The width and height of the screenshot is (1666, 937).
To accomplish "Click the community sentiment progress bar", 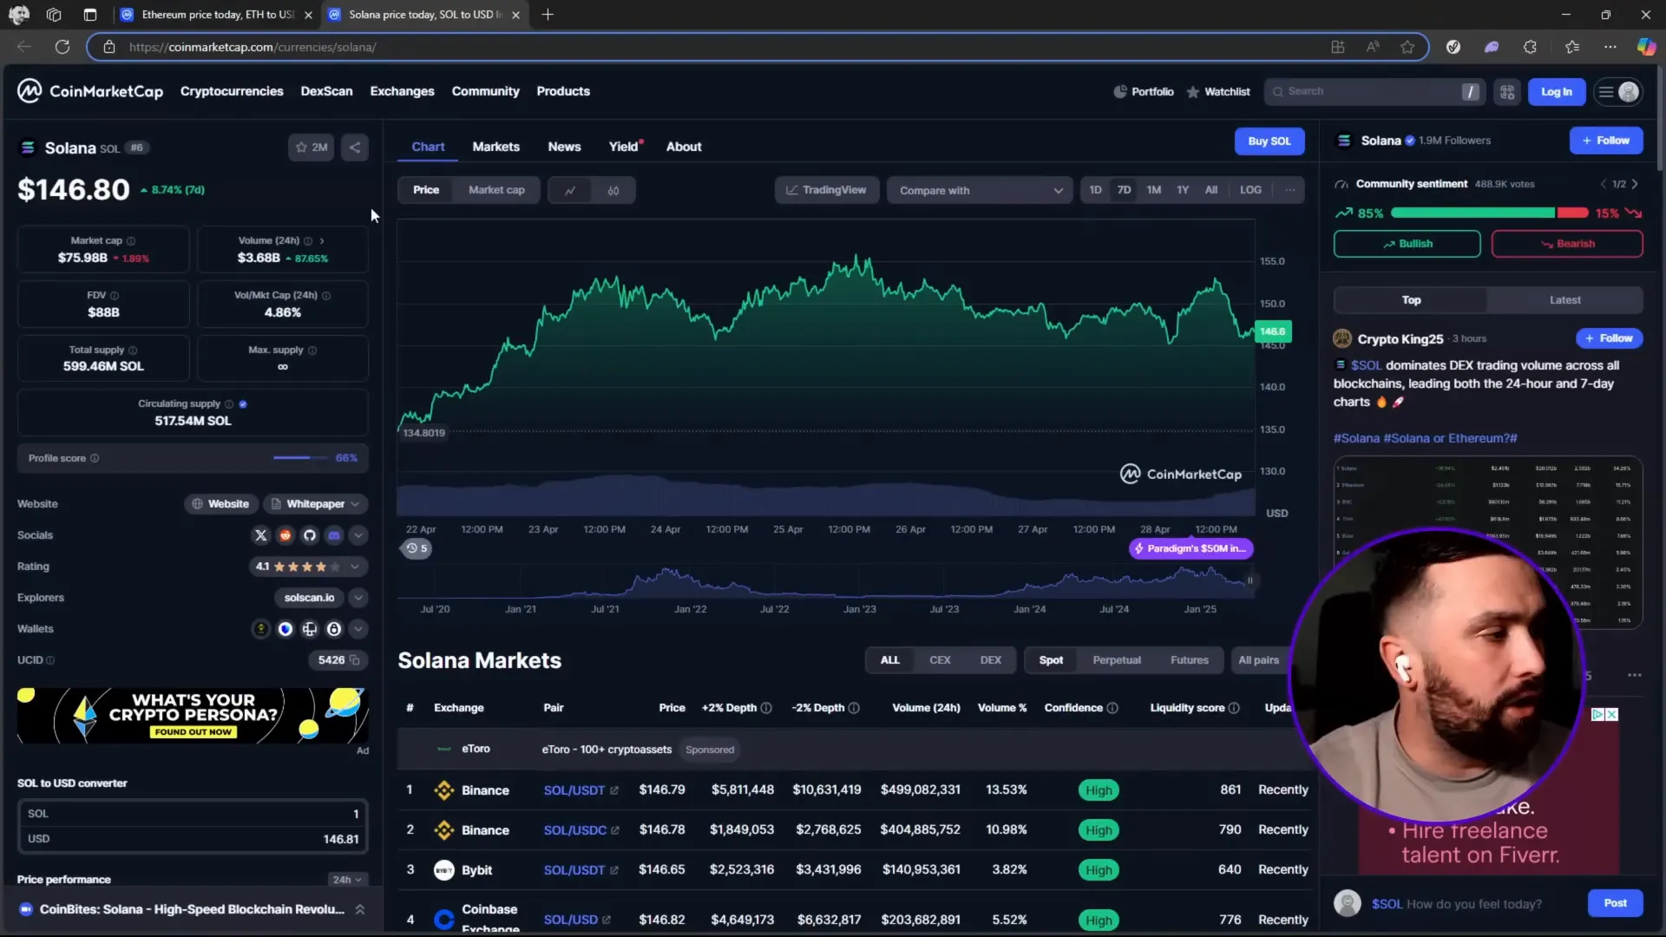I will tap(1489, 213).
